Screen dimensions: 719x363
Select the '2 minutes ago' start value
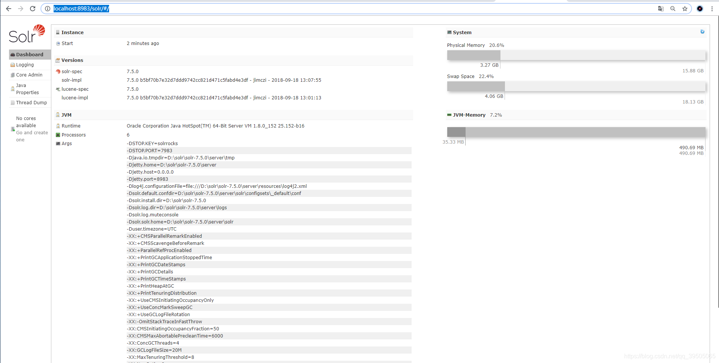point(143,43)
